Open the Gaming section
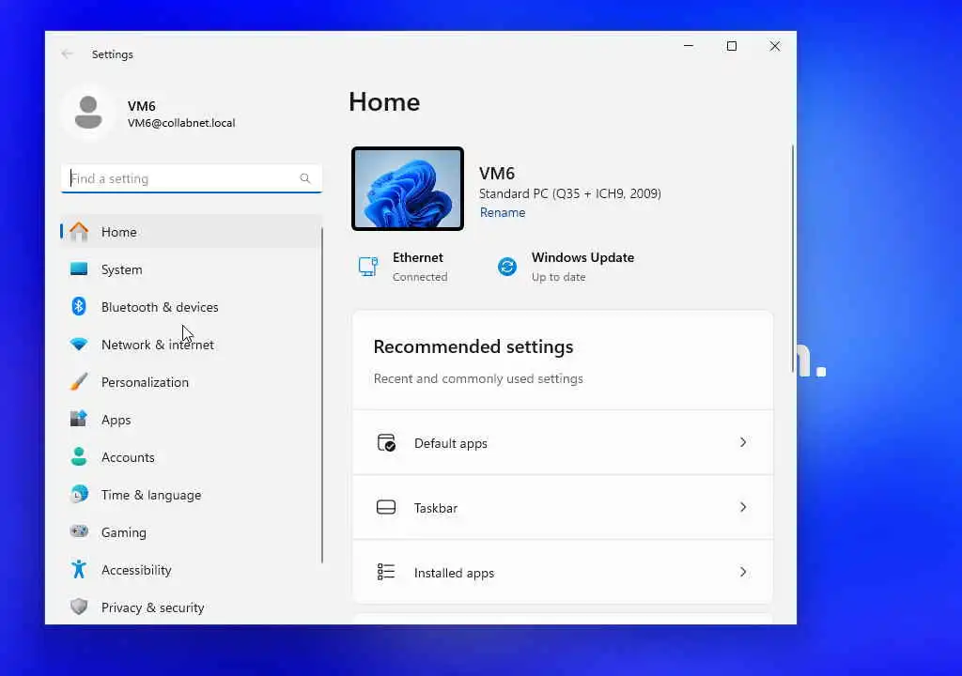Viewport: 962px width, 676px height. 192,531
